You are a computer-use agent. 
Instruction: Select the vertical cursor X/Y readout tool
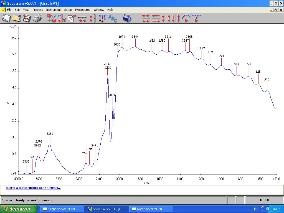pyautogui.click(x=52, y=19)
